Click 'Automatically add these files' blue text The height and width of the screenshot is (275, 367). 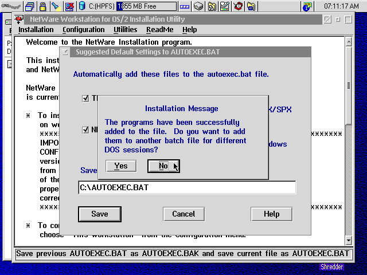tap(171, 74)
